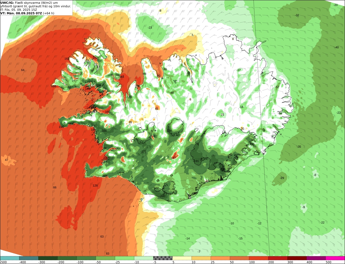This screenshot has width=345, height=264.
Task: Select the 'VT: Mán. 08.09.2025 07Z' valid time text
Action: tap(21, 13)
